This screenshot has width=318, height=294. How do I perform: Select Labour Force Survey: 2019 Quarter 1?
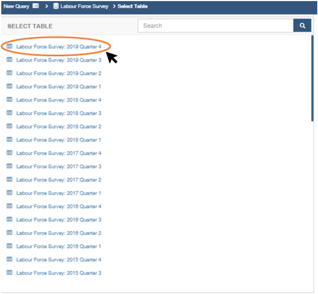pos(59,87)
